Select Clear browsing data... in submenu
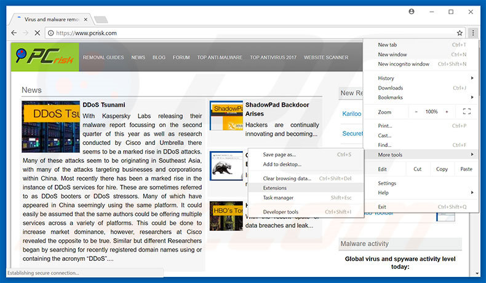The image size is (486, 283). [x=306, y=179]
